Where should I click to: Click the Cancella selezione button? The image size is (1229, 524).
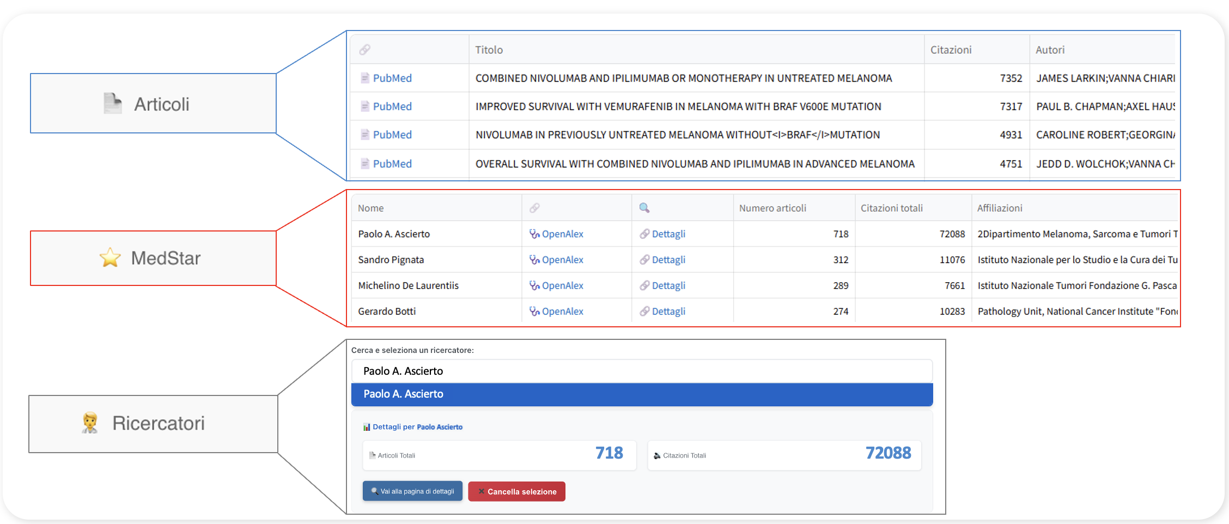[516, 491]
